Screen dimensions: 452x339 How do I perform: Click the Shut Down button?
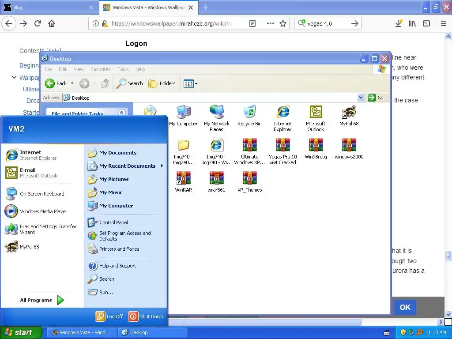click(146, 316)
